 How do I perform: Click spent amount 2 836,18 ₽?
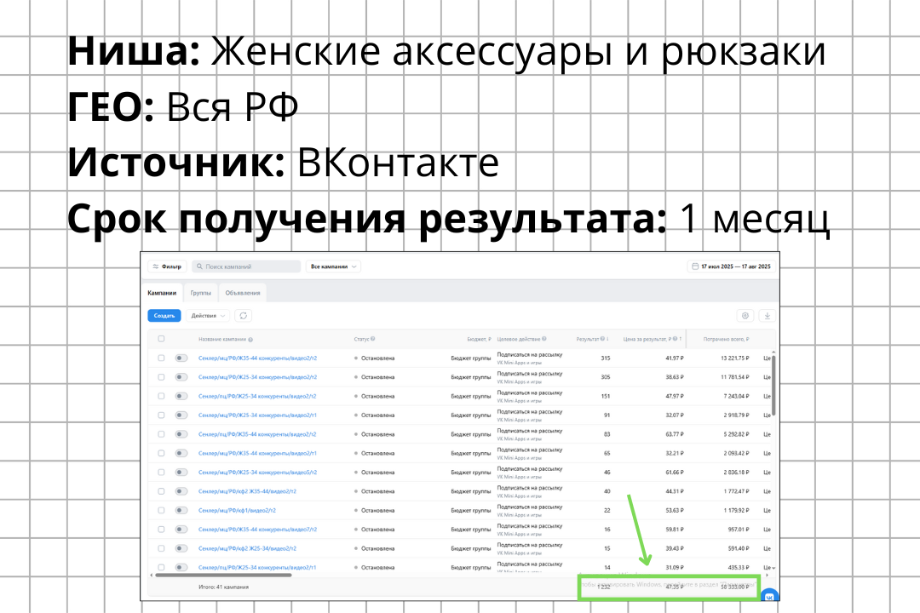coord(736,473)
